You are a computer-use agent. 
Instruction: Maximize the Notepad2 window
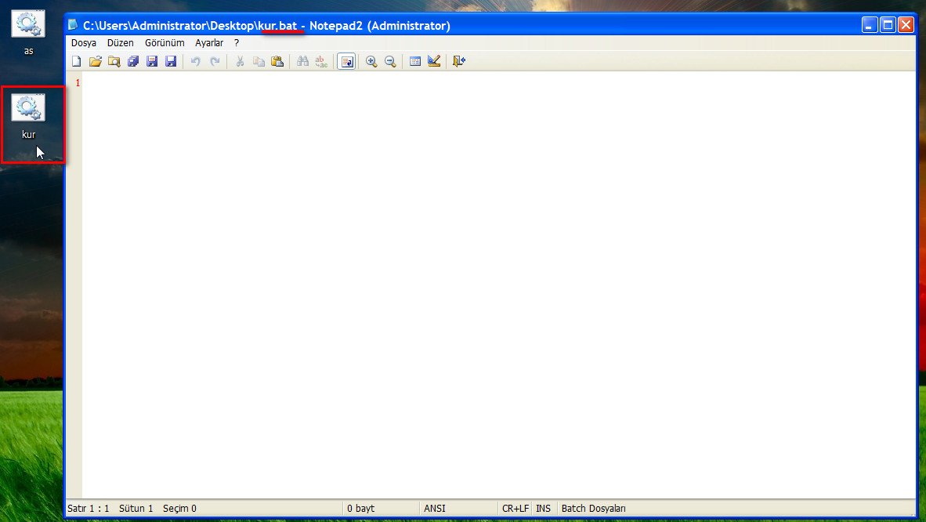(888, 25)
